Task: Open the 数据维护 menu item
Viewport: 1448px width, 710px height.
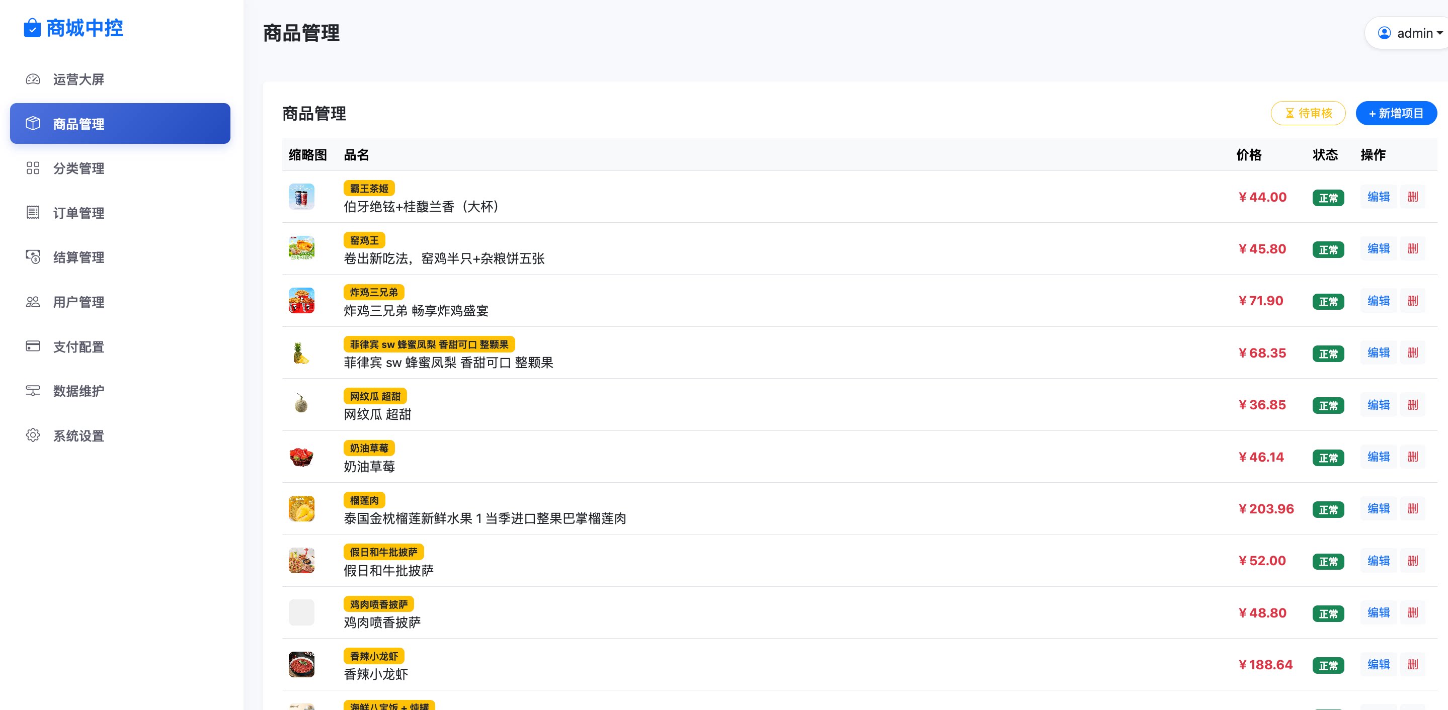Action: (78, 391)
